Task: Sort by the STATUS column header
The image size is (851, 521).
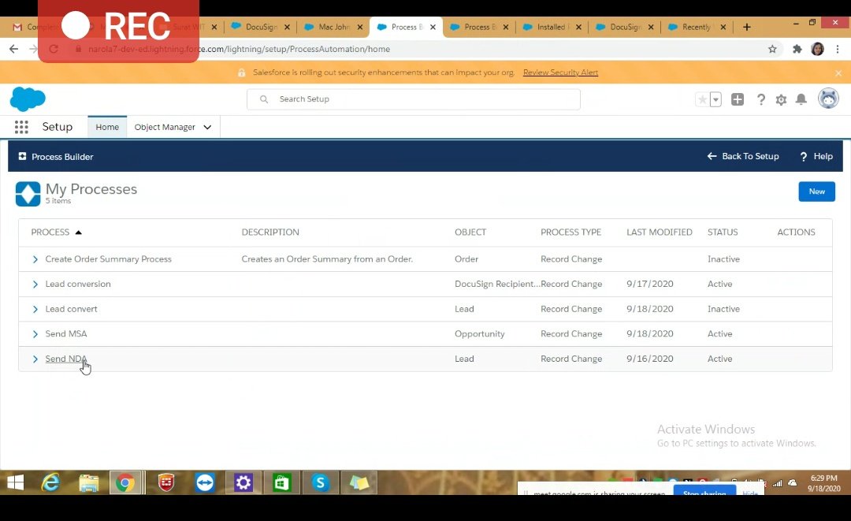Action: click(x=723, y=233)
